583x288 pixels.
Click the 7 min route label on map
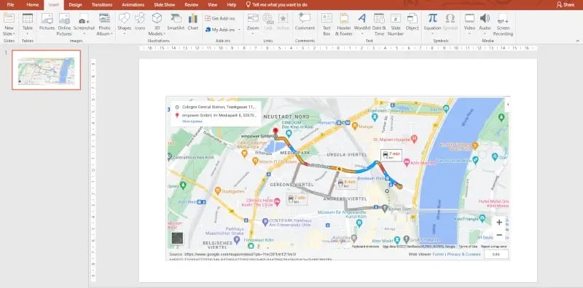click(391, 155)
